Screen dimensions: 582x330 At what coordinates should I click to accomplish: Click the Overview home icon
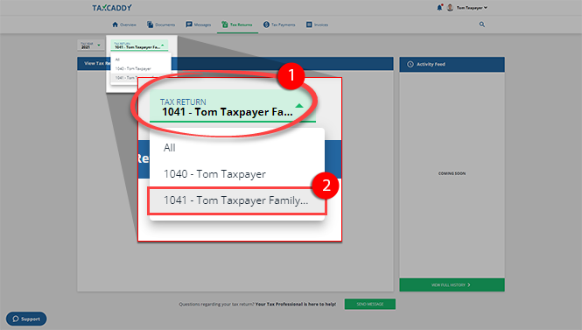tap(115, 25)
